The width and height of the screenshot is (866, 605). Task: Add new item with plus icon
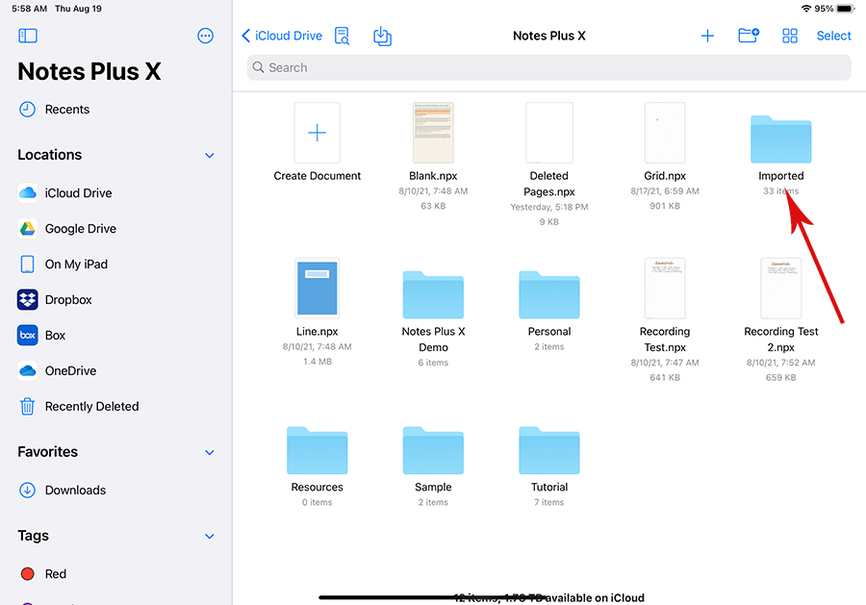coord(707,36)
